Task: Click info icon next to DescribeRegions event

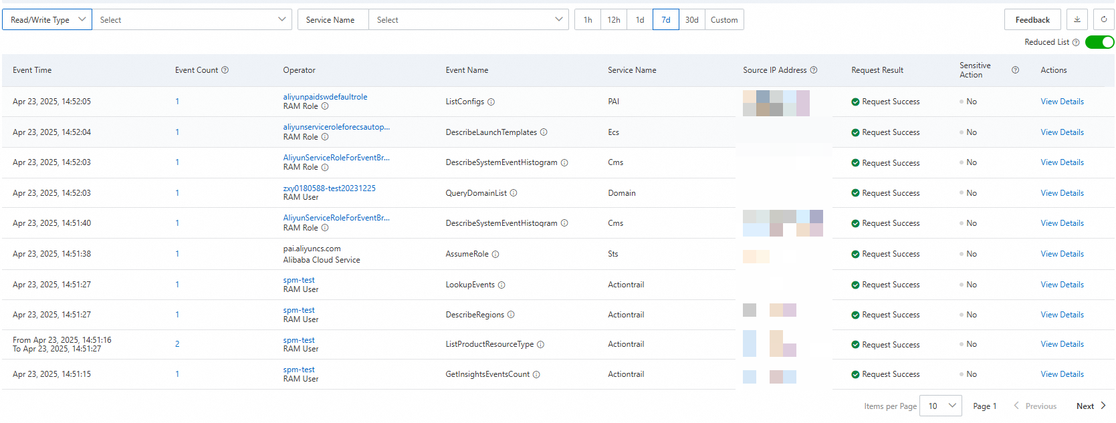Action: (x=511, y=315)
